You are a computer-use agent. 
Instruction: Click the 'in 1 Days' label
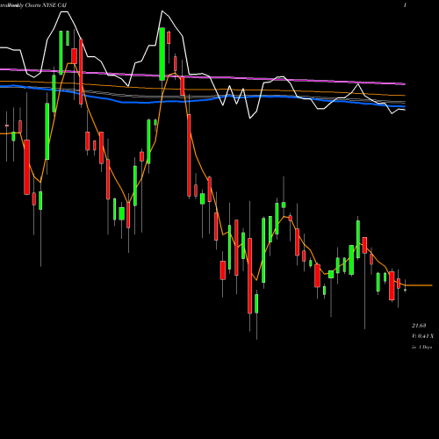tap(421, 347)
